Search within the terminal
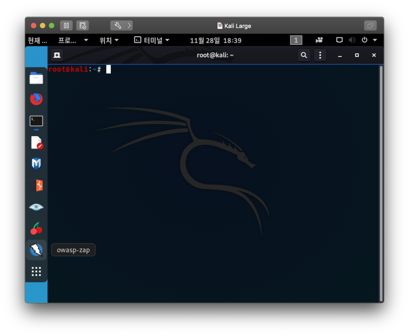This screenshot has width=409, height=336. pos(304,55)
